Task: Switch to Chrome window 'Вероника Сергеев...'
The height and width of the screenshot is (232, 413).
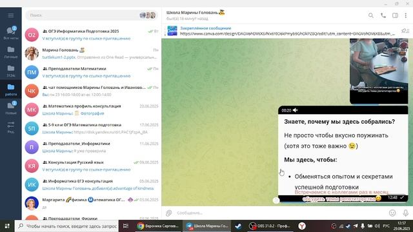Action: [x=157, y=226]
